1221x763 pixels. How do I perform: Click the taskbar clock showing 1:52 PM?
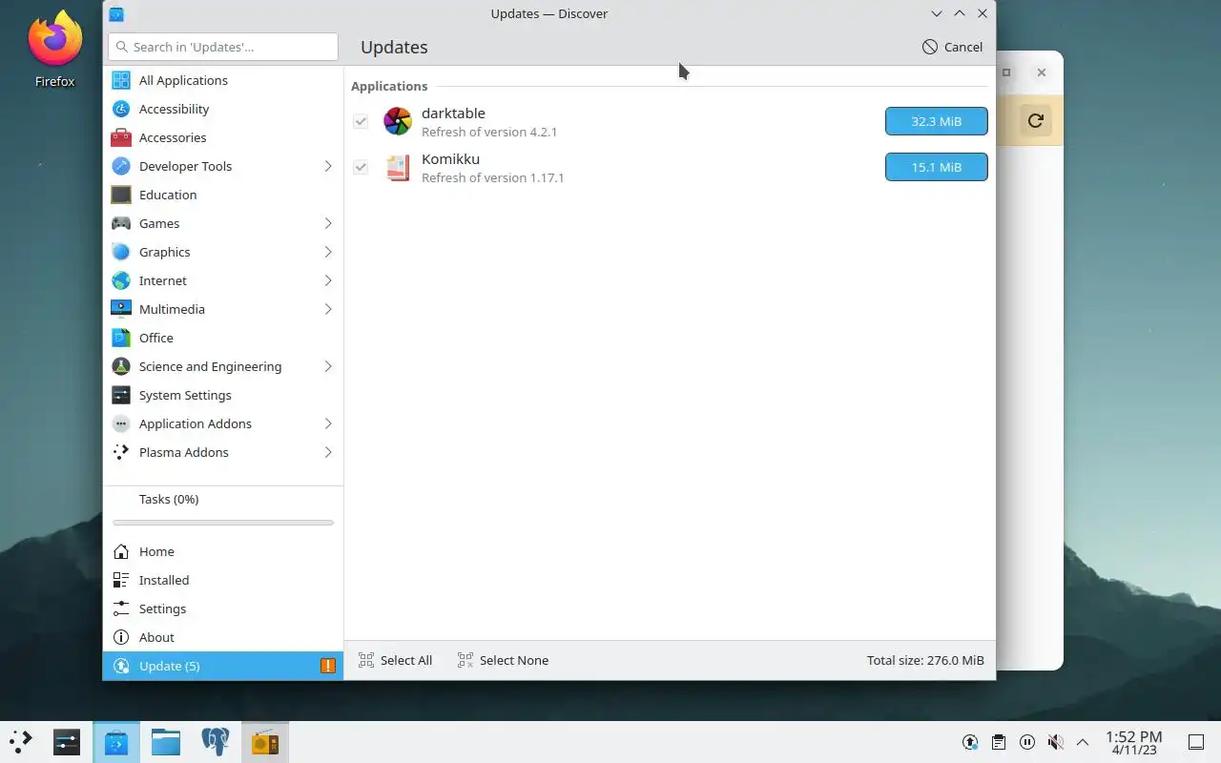1134,742
